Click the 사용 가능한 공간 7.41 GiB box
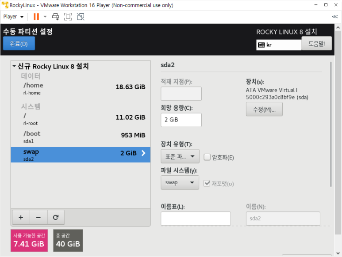This screenshot has width=342, height=257. tap(29, 241)
